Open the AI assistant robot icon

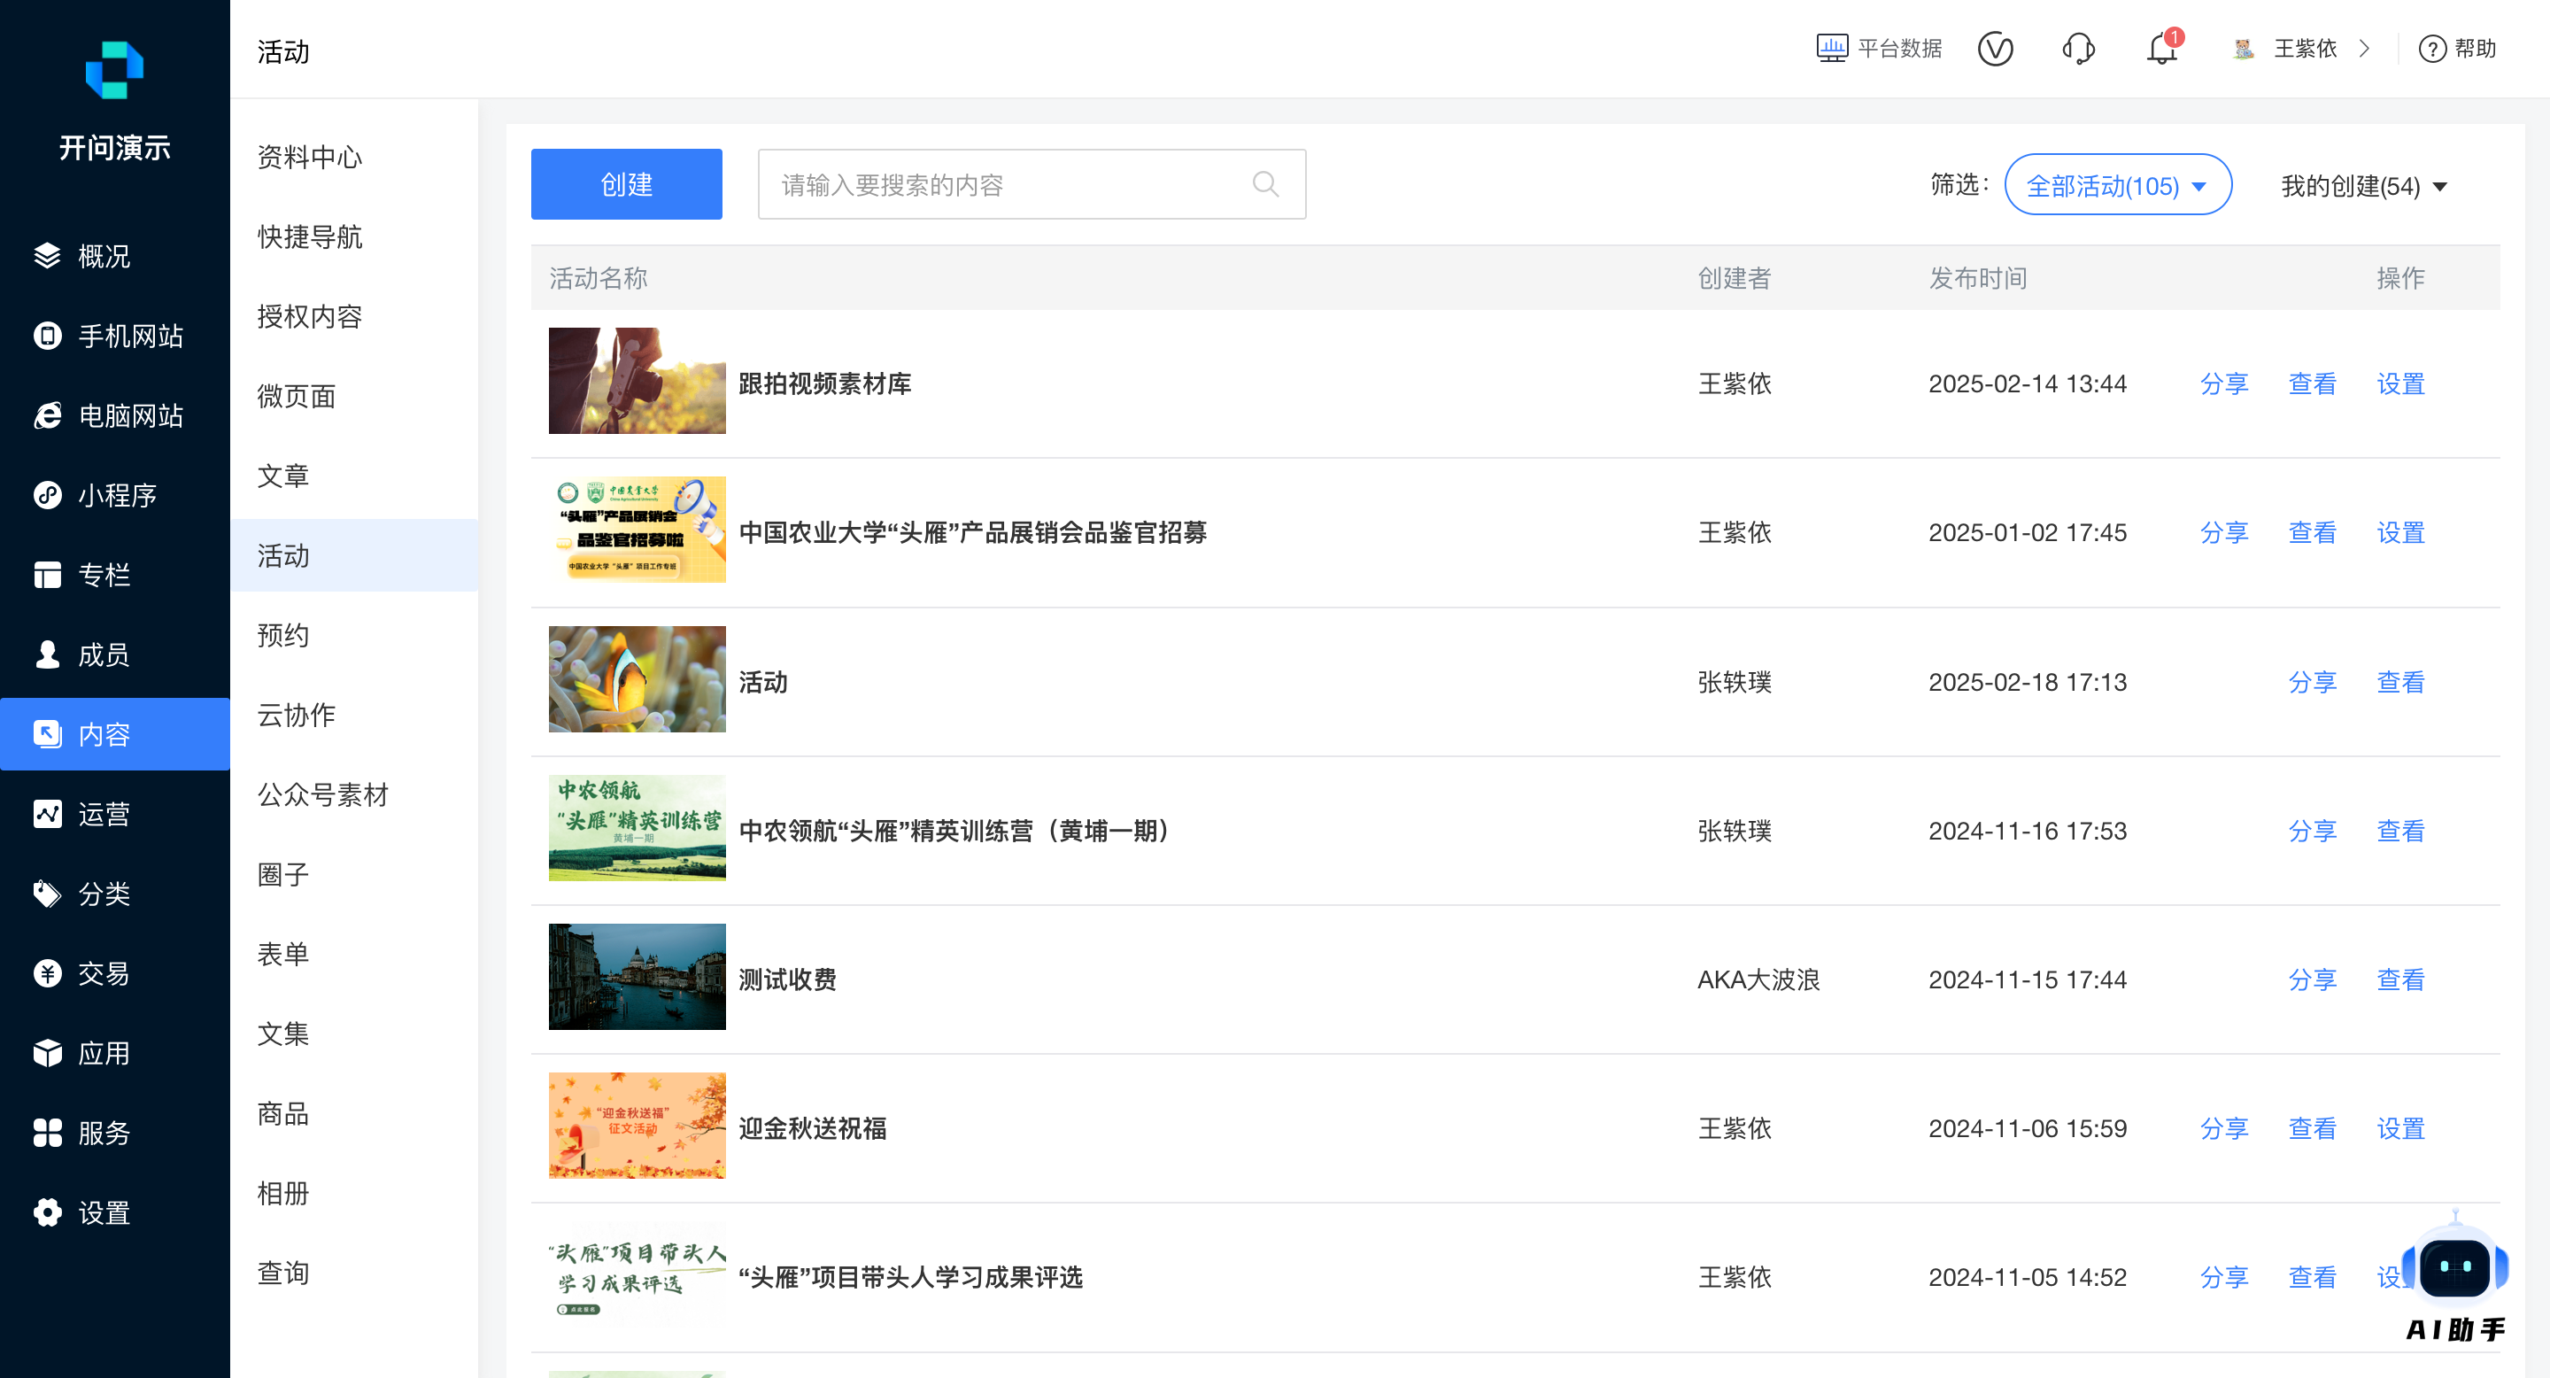2455,1267
